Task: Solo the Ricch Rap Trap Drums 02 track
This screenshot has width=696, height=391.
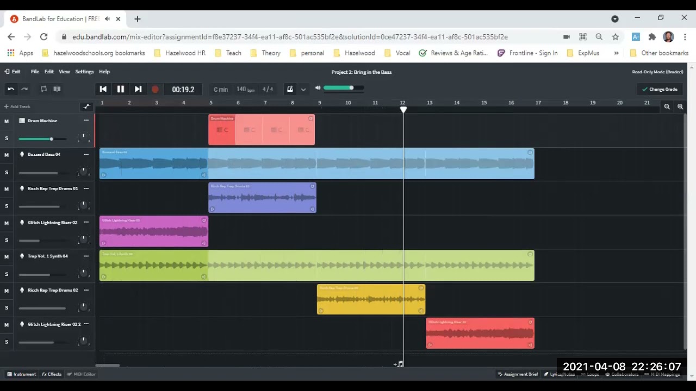Action: point(7,308)
